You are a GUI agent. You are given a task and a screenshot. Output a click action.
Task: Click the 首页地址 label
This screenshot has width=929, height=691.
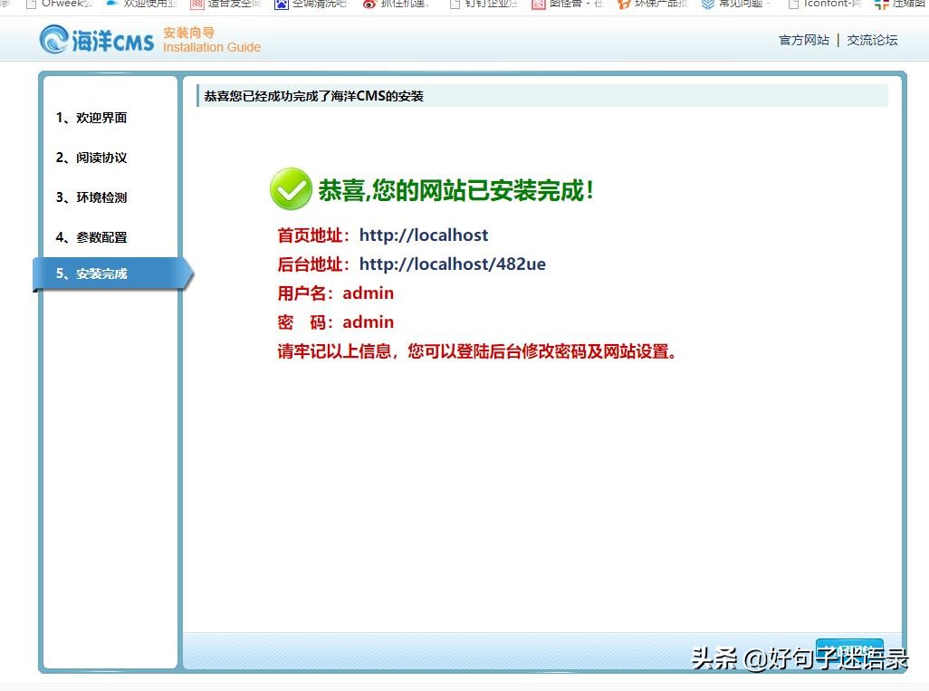312,235
